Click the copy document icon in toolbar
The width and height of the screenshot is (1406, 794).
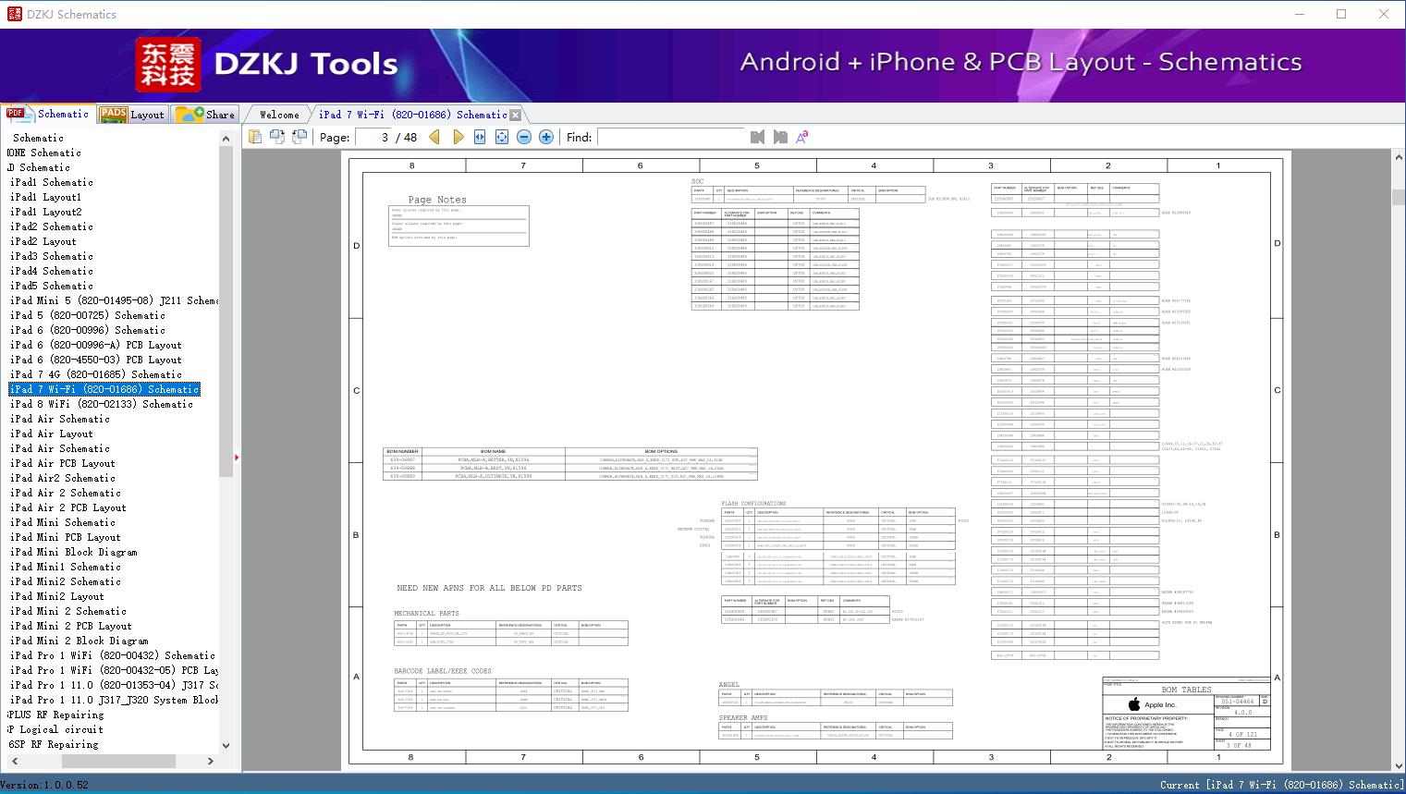[255, 137]
